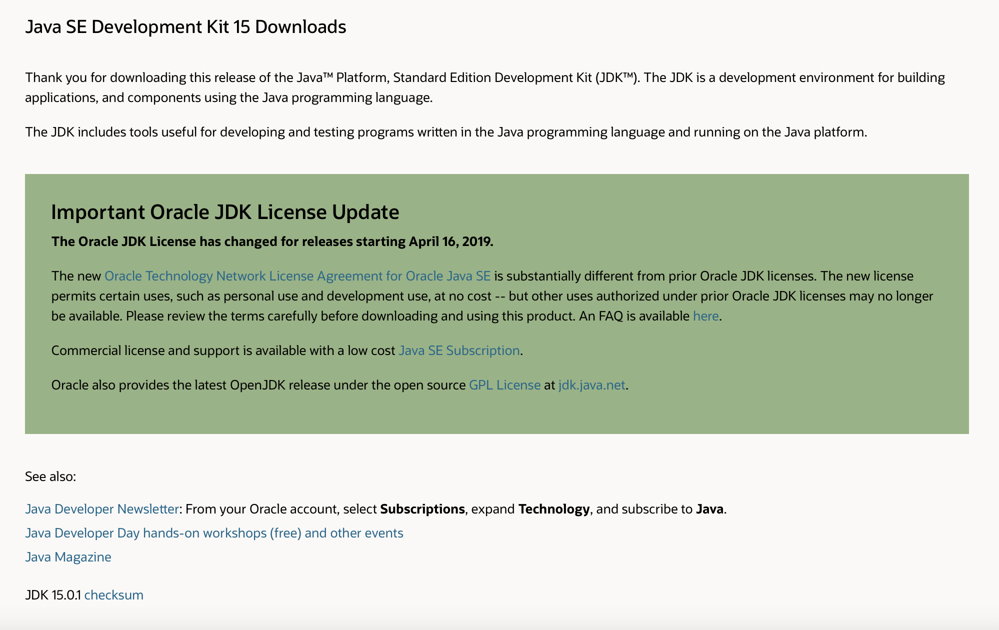Click the 'See also:' label
Image resolution: width=999 pixels, height=630 pixels.
50,476
